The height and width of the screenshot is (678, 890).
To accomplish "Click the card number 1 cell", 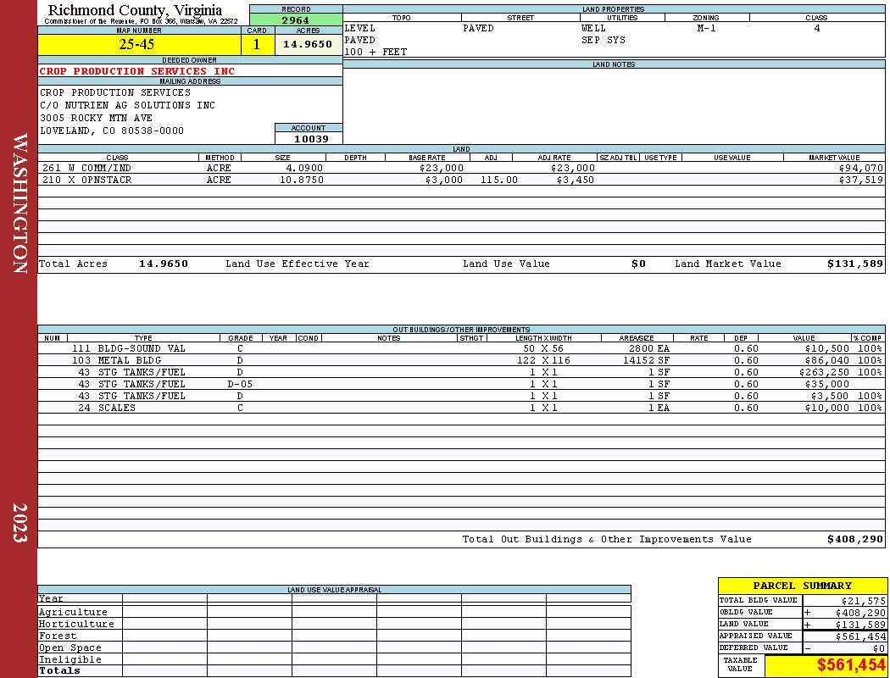I will click(x=257, y=44).
